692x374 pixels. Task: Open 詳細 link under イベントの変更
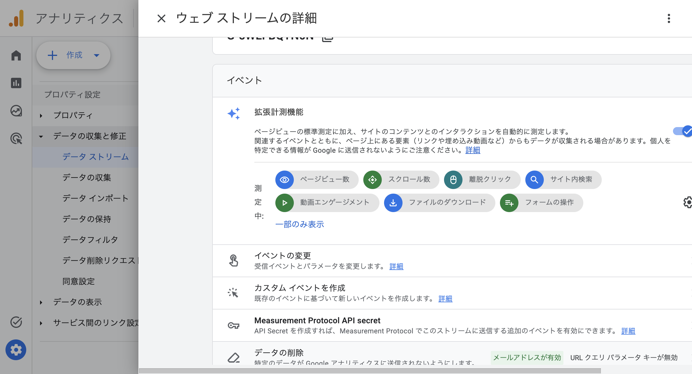click(x=396, y=266)
